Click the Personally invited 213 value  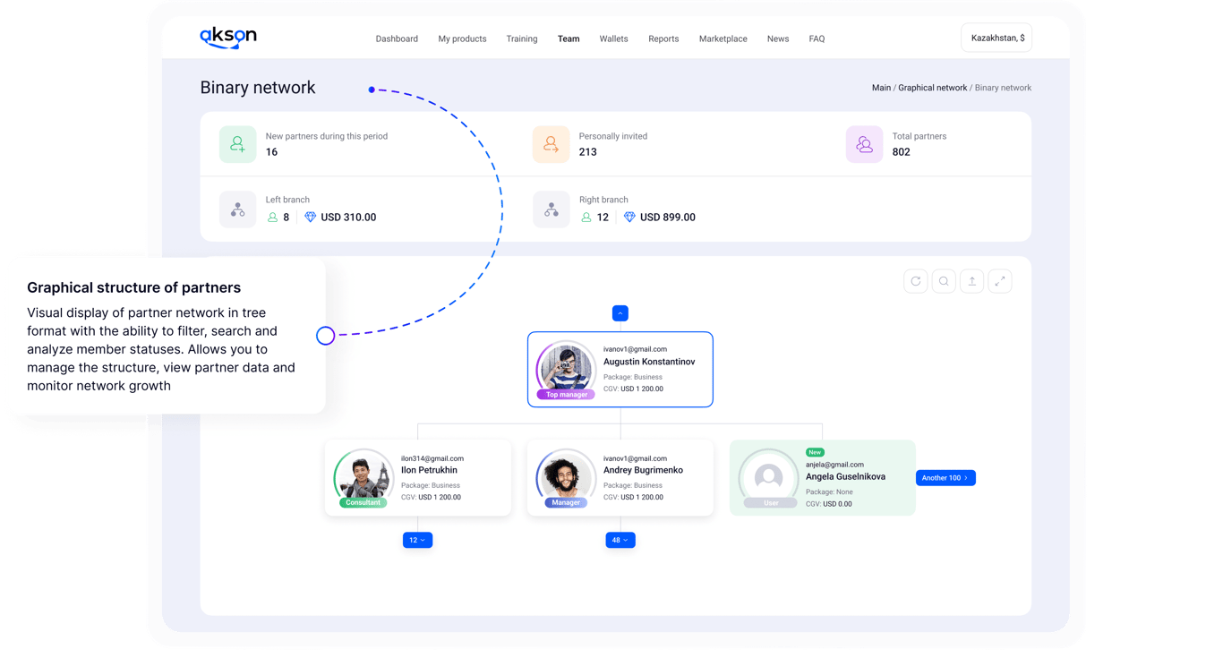[588, 152]
